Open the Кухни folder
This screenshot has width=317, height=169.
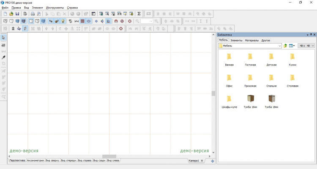coord(292,60)
